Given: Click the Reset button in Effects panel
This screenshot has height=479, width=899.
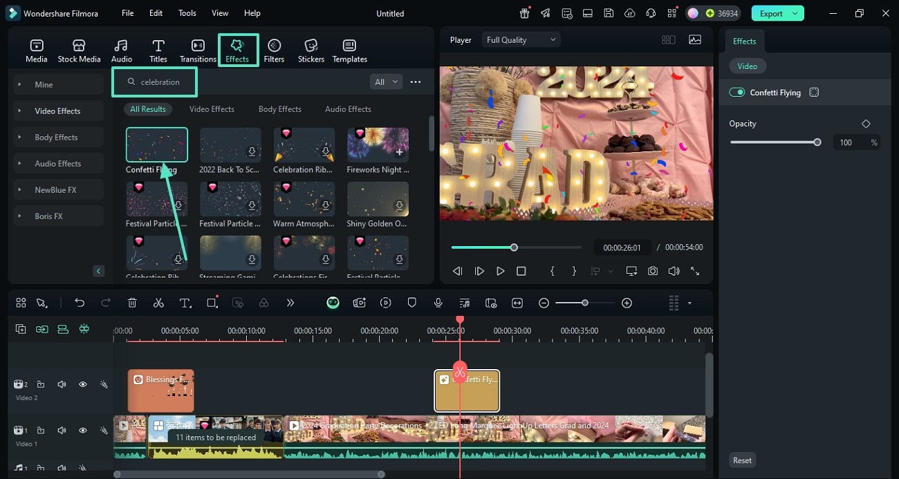Looking at the screenshot, I should click(743, 460).
